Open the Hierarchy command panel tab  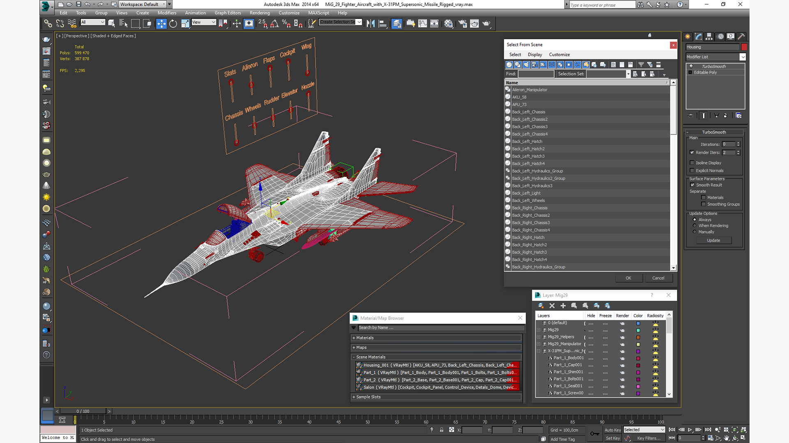pyautogui.click(x=709, y=37)
